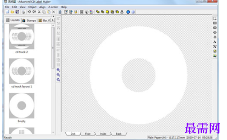Click the 'Ready' status bar text
This screenshot has height=140, width=227.
click(x=8, y=137)
